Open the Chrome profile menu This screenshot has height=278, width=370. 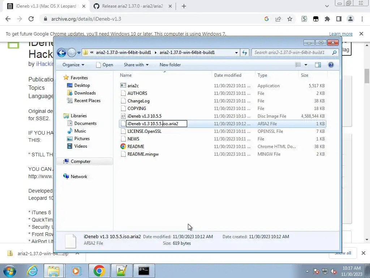coord(350,19)
